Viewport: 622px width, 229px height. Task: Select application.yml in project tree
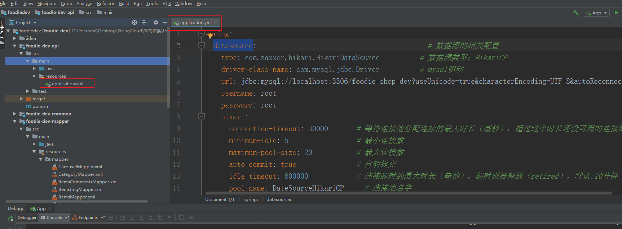(x=67, y=84)
